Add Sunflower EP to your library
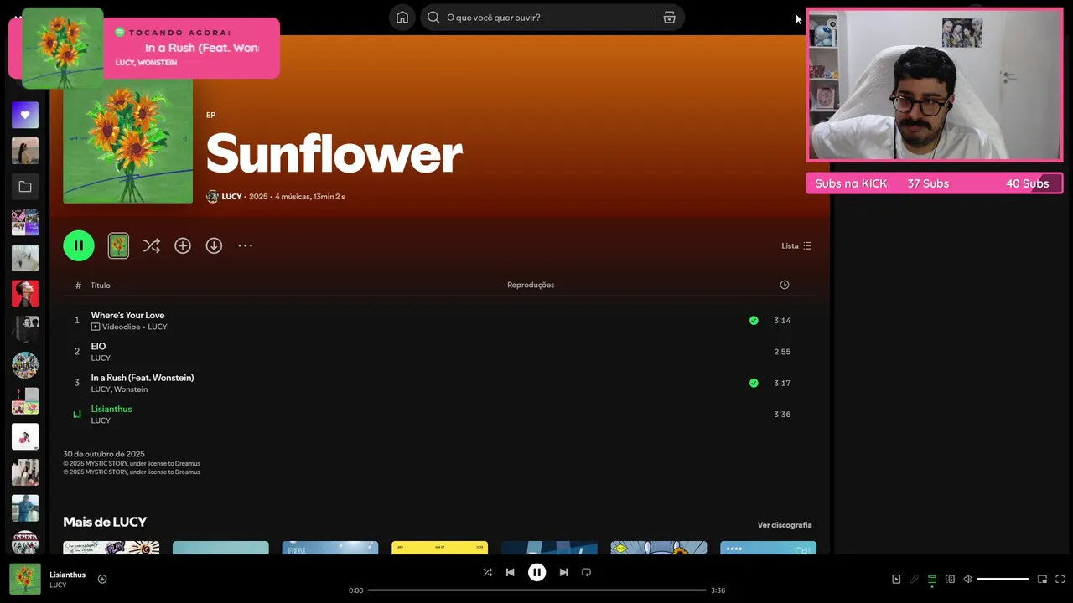 tap(183, 245)
